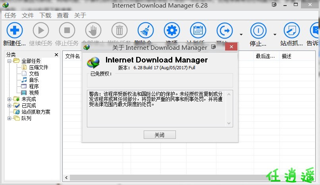Open the Scheduler calendar icon

[198, 30]
